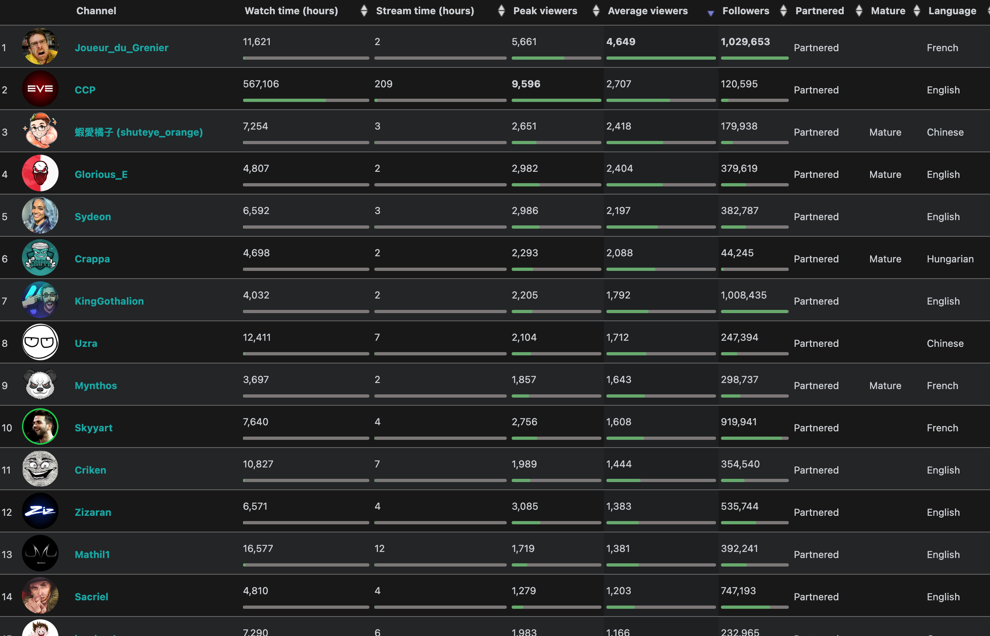Open Crappa channel link

pyautogui.click(x=92, y=259)
